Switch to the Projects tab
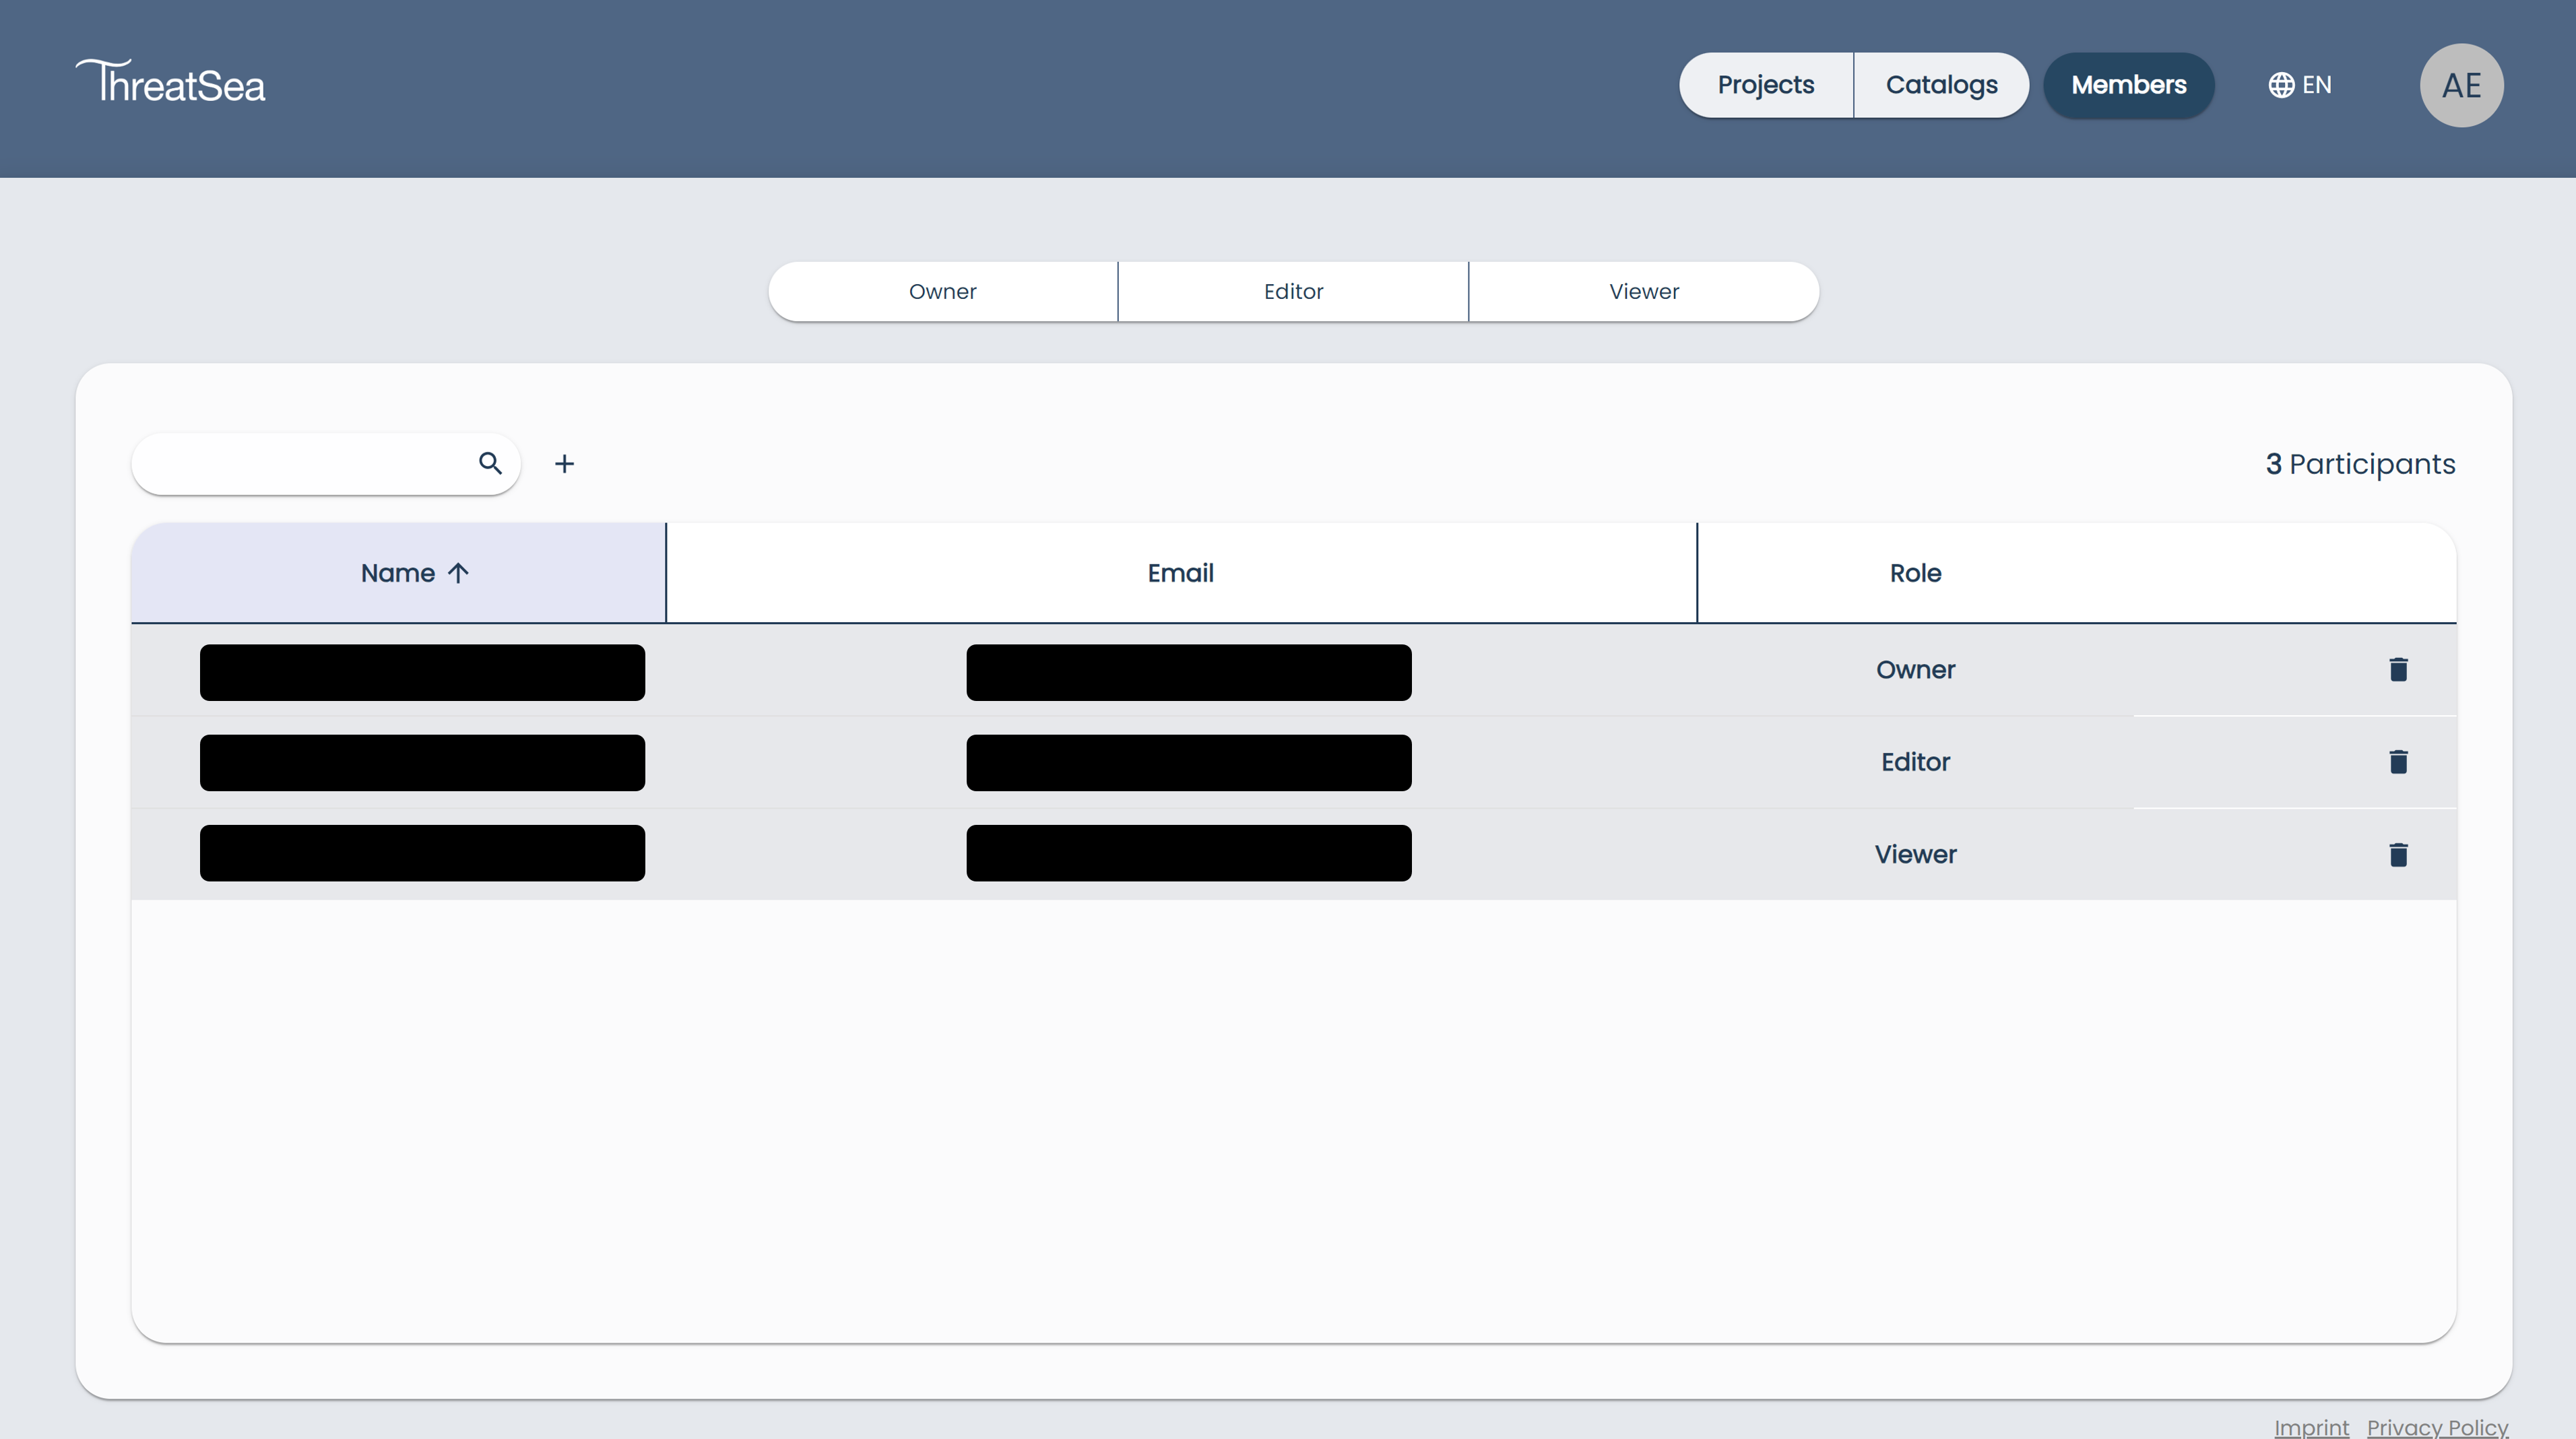This screenshot has height=1439, width=2576. (1765, 85)
